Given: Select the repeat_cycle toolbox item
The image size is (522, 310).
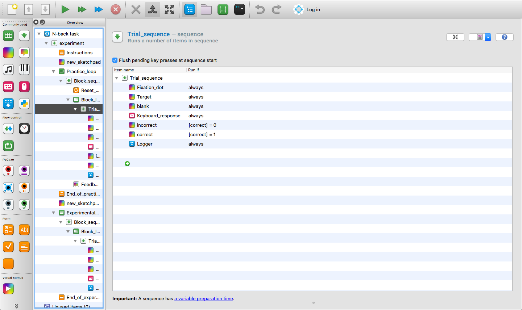Looking at the screenshot, I should [x=8, y=146].
